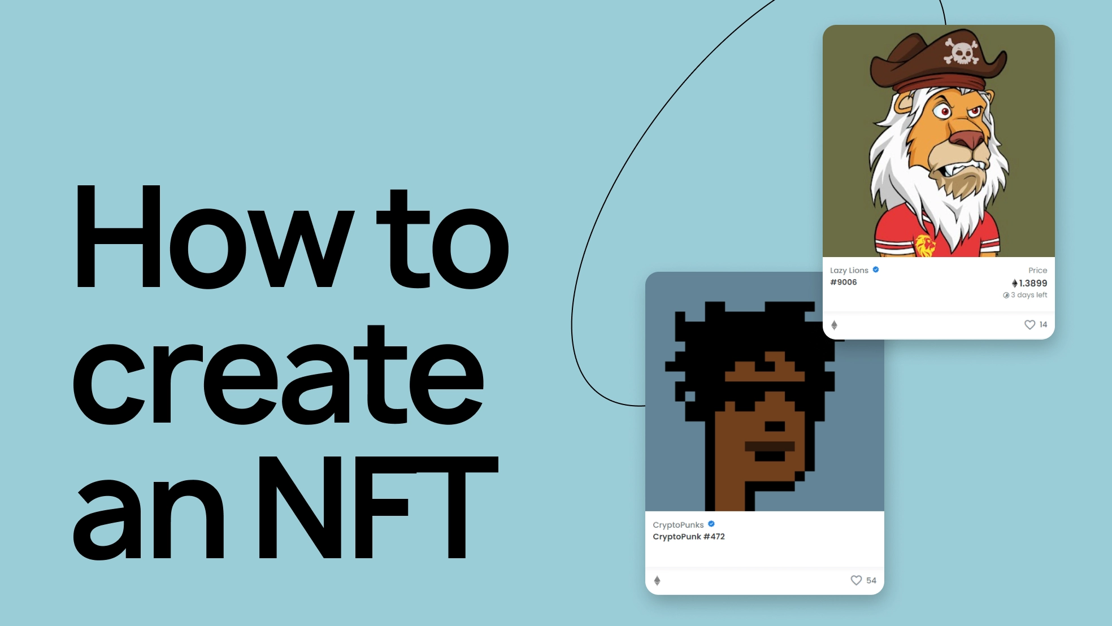1112x626 pixels.
Task: Click the verified badge next to Lazy Lions
Action: [876, 270]
